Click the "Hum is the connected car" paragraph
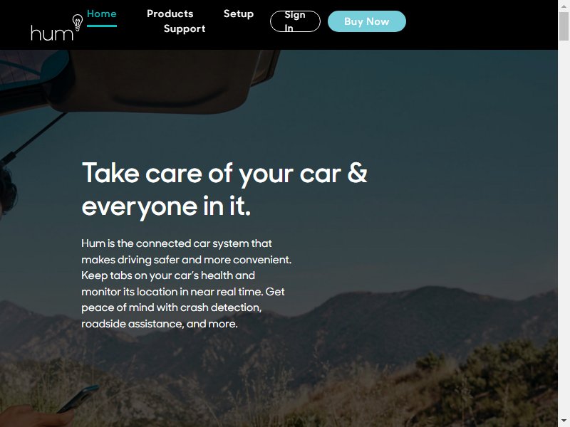570x427 pixels. point(187,283)
